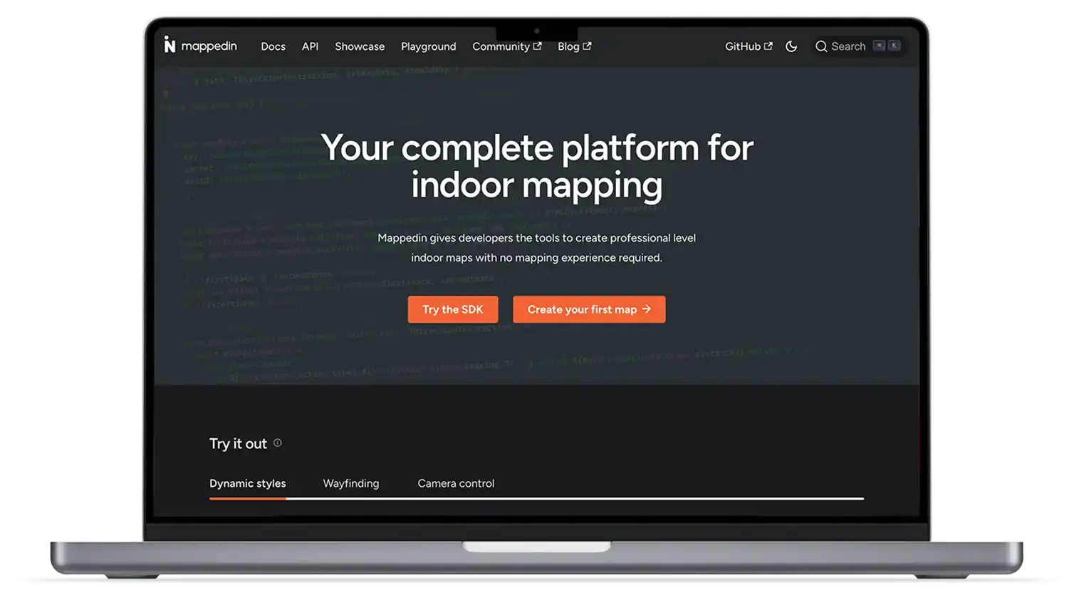The width and height of the screenshot is (1074, 593).
Task: Visit the Blog external link
Action: (x=574, y=46)
